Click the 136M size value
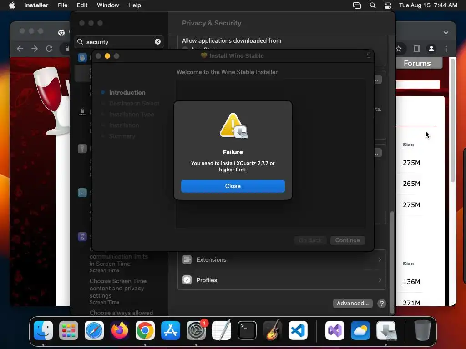 click(411, 282)
